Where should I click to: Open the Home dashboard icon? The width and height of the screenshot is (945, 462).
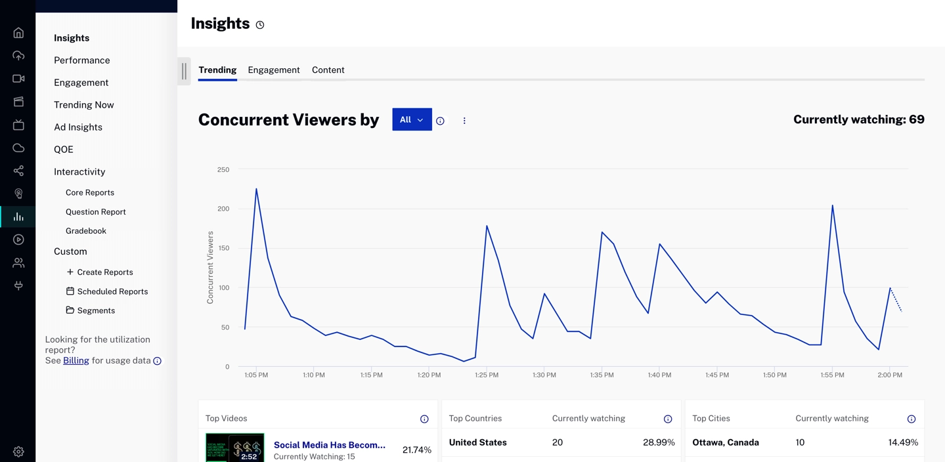tap(18, 32)
